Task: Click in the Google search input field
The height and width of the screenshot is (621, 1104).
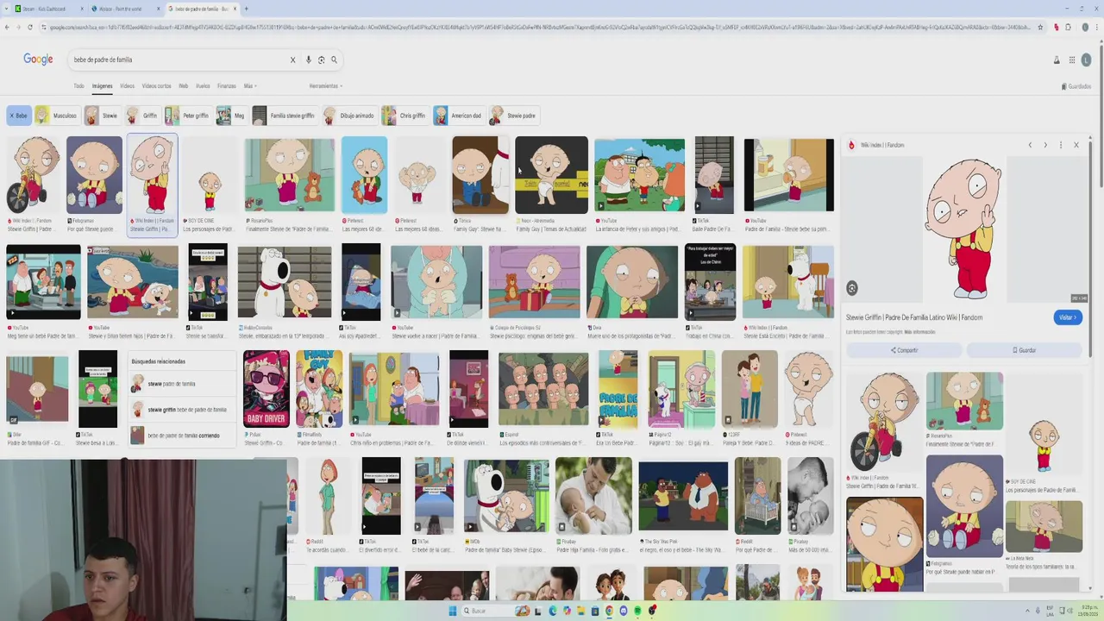Action: 177,60
